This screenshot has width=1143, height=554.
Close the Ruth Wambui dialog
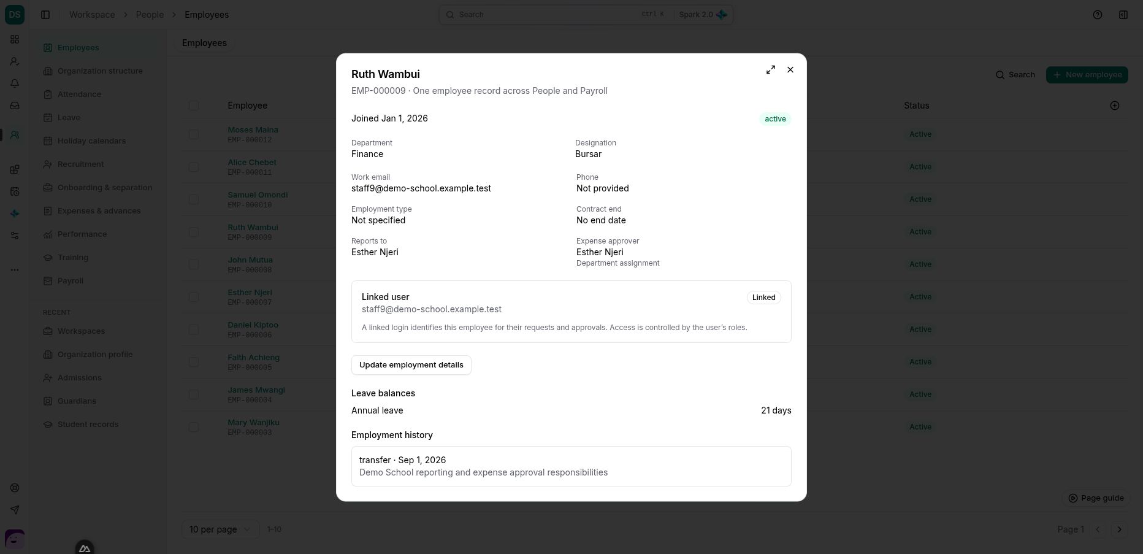tap(790, 70)
